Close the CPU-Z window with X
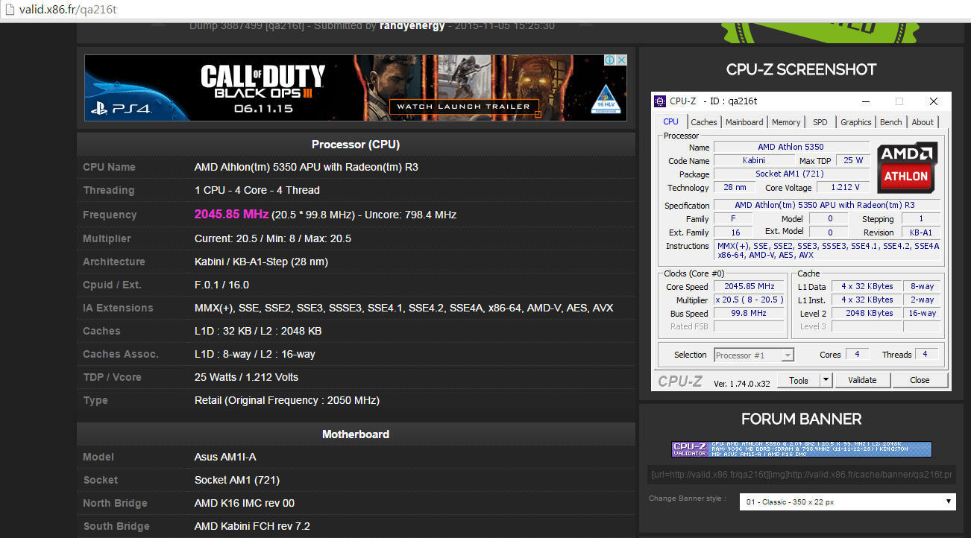This screenshot has height=538, width=971. coord(934,101)
